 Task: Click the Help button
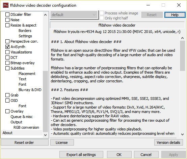click(x=175, y=15)
